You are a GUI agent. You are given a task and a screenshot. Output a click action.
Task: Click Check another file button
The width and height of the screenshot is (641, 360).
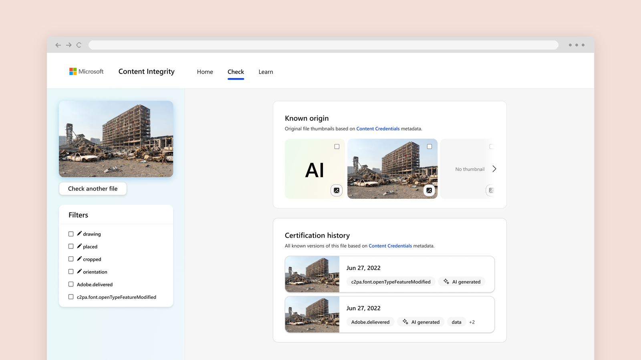[x=93, y=189]
